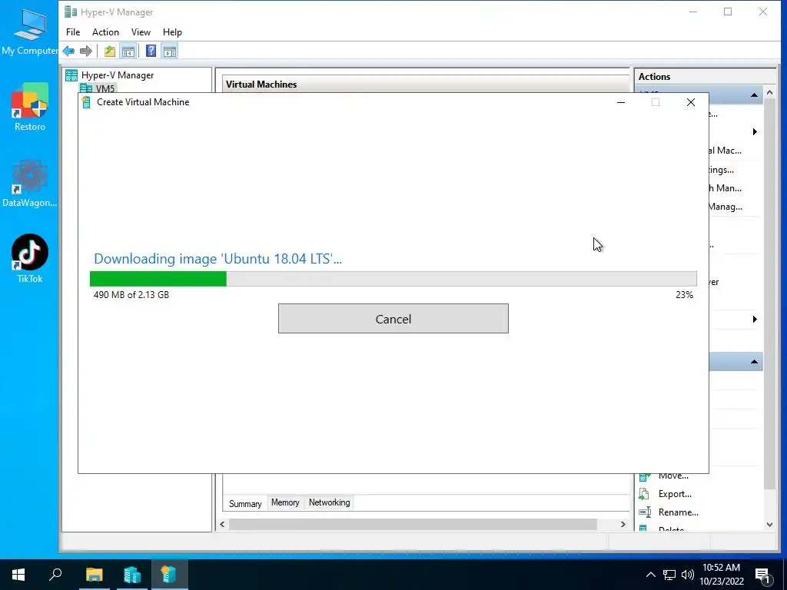Click the Forward arrow toolbar icon
This screenshot has height=590, width=787.
[x=86, y=51]
